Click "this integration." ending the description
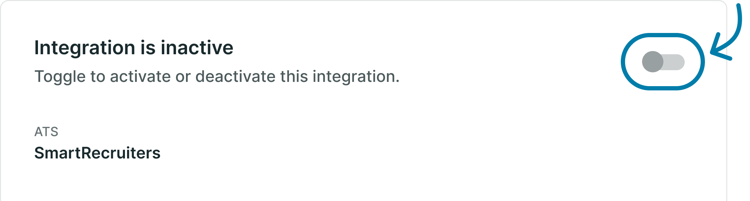The width and height of the screenshot is (750, 201). tap(340, 77)
